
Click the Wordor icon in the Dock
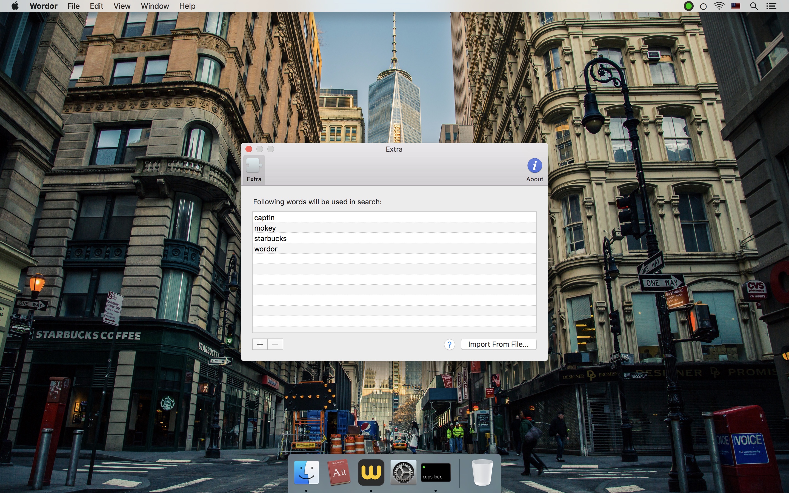(371, 472)
